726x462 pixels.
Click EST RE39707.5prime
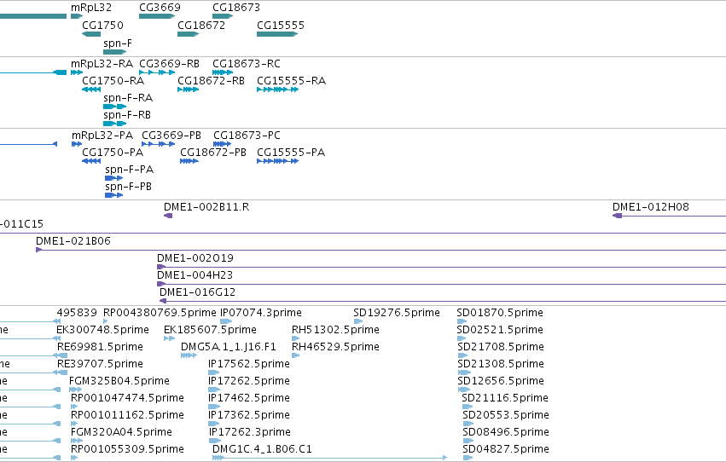100,364
